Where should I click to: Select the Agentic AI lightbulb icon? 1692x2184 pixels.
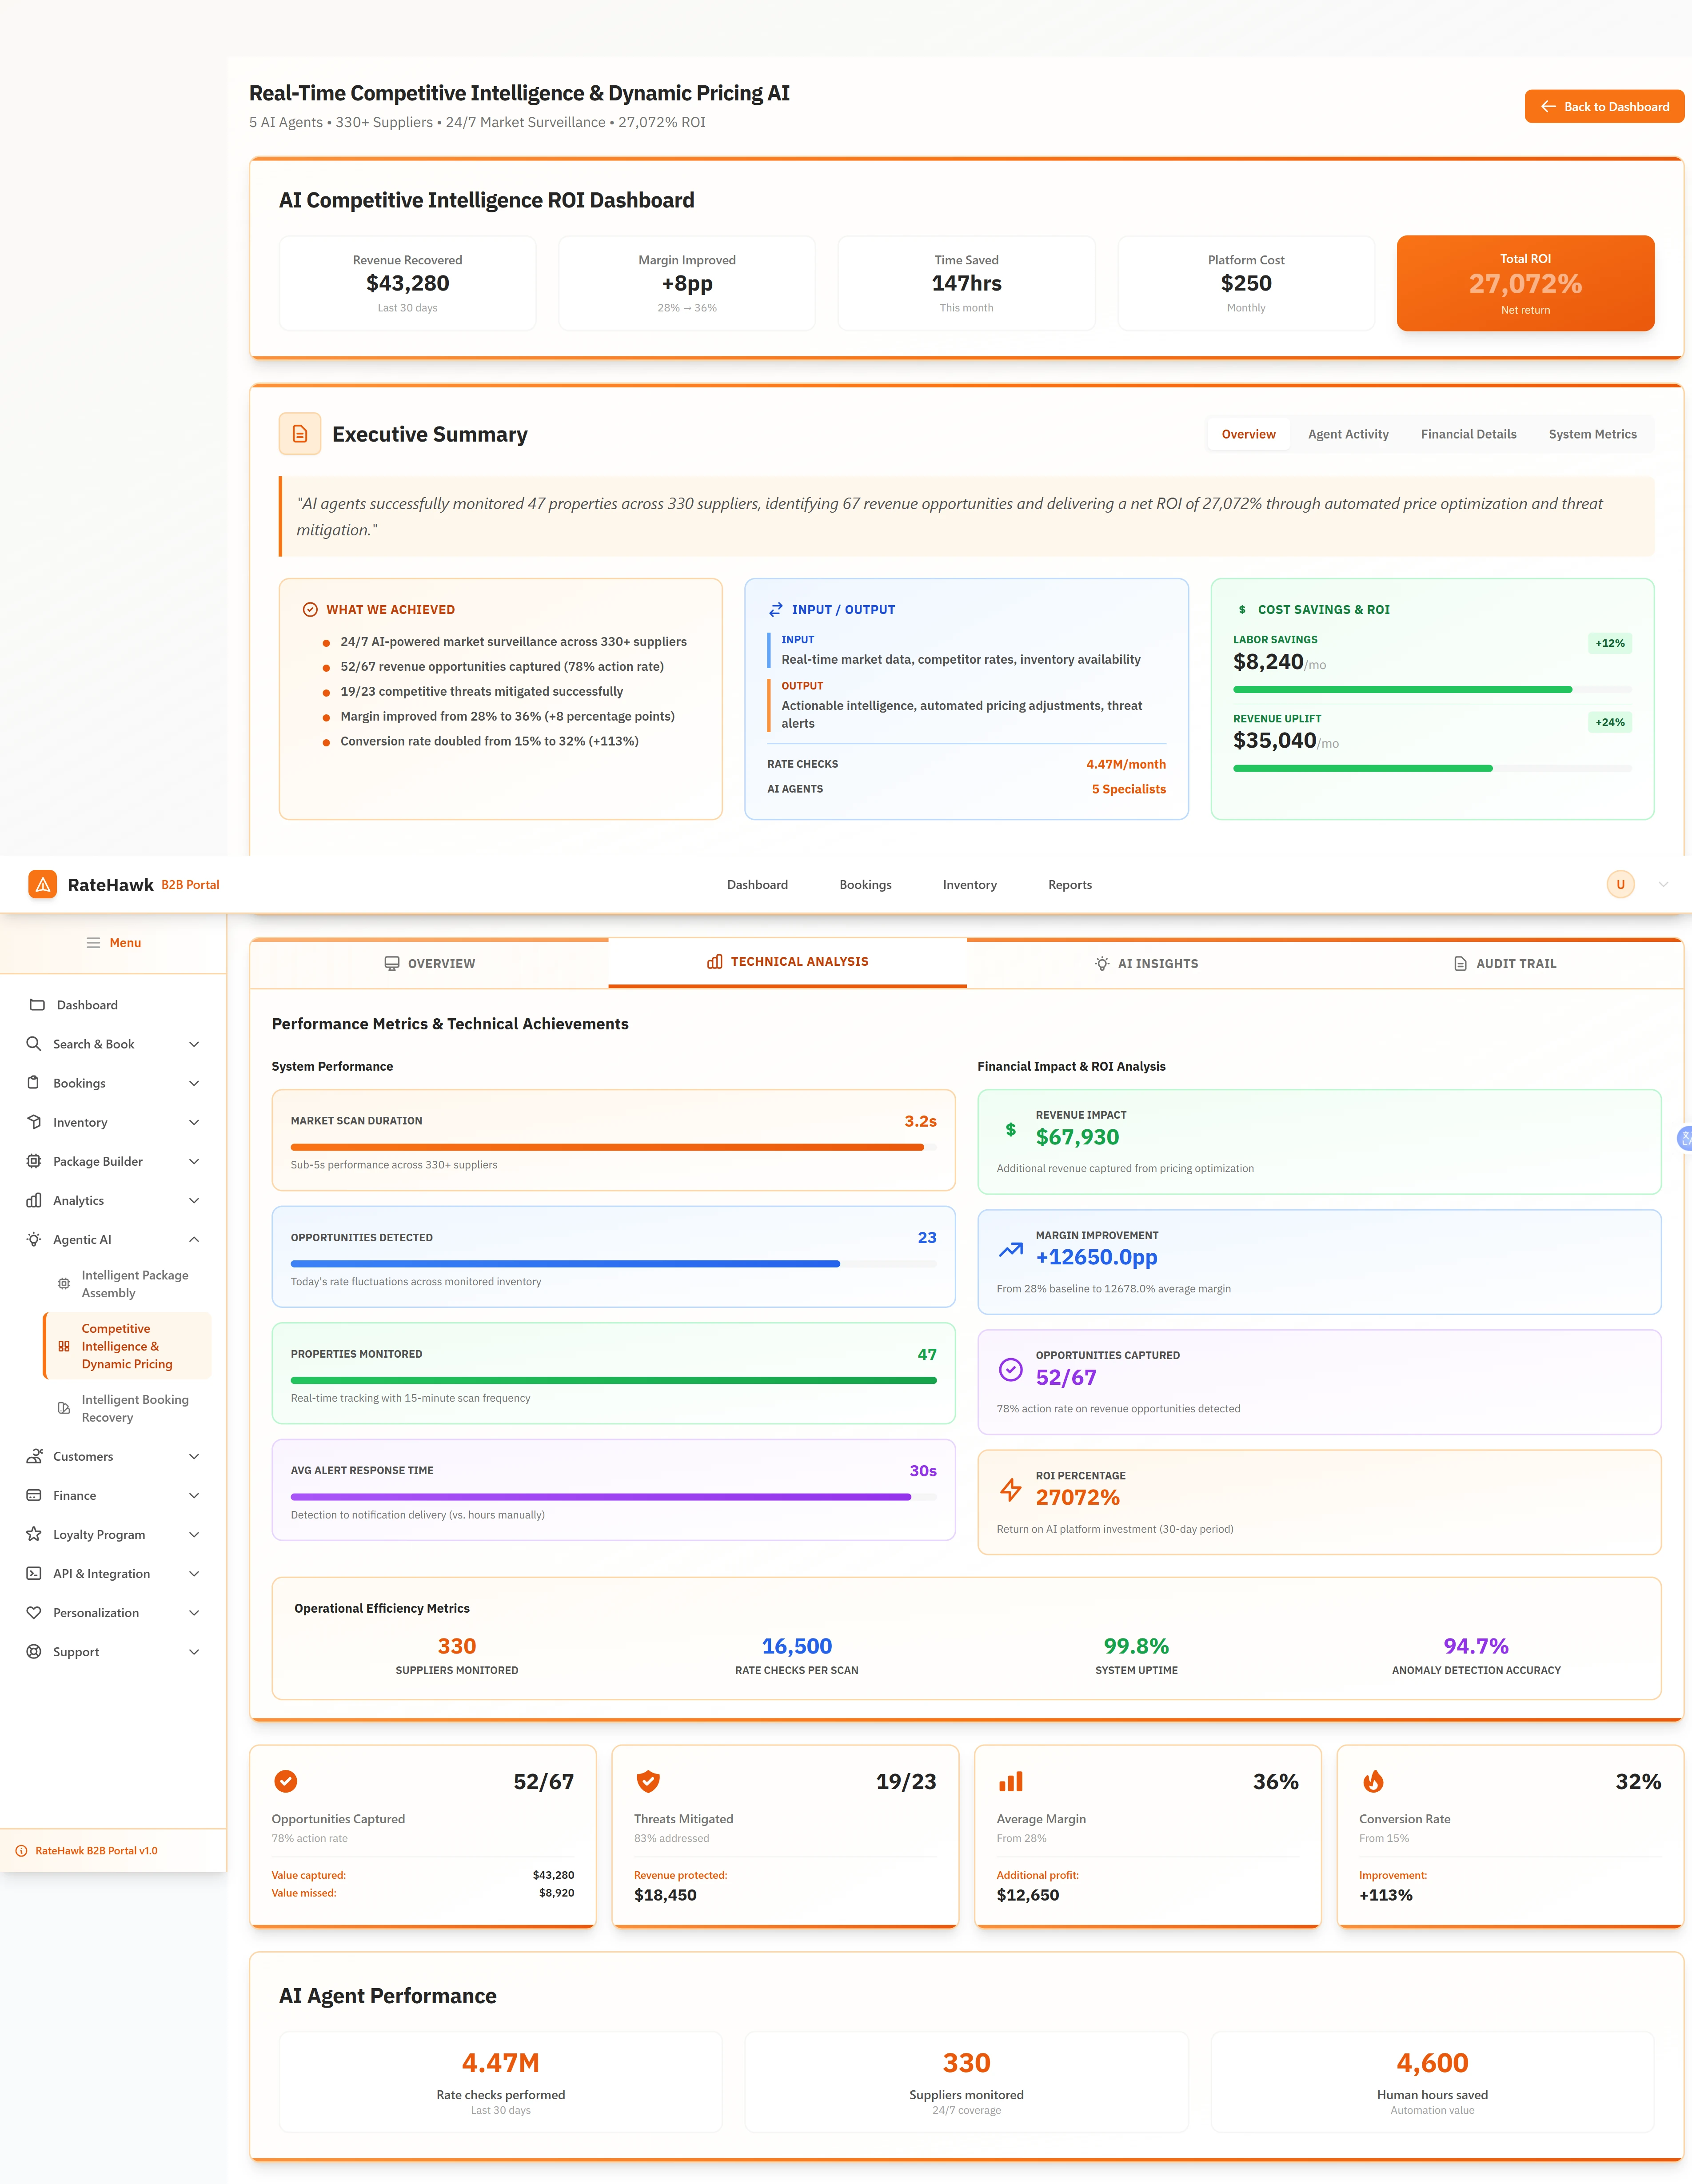pyautogui.click(x=34, y=1239)
